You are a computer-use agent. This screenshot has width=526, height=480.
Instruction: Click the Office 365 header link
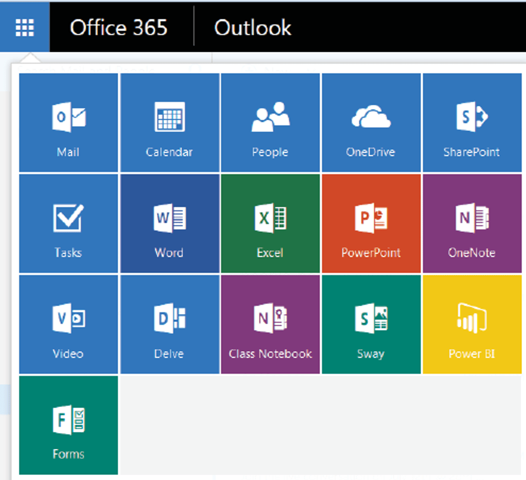pyautogui.click(x=118, y=27)
